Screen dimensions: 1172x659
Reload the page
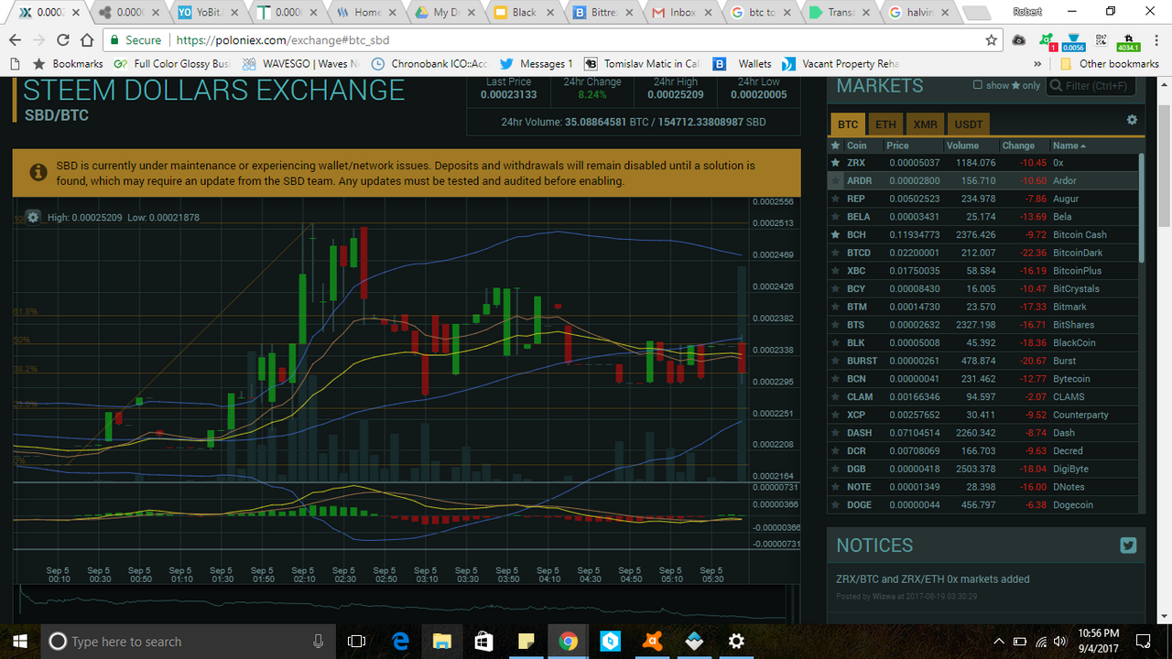tap(63, 40)
